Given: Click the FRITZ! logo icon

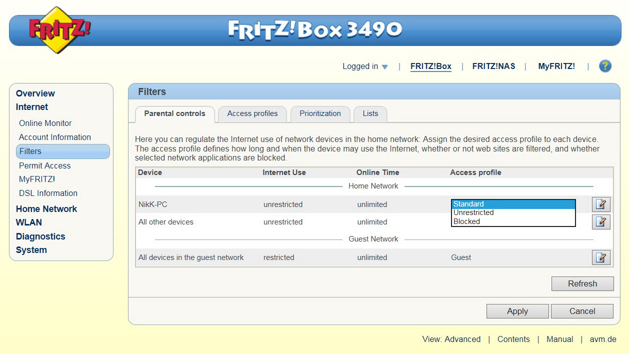Looking at the screenshot, I should coord(59,30).
